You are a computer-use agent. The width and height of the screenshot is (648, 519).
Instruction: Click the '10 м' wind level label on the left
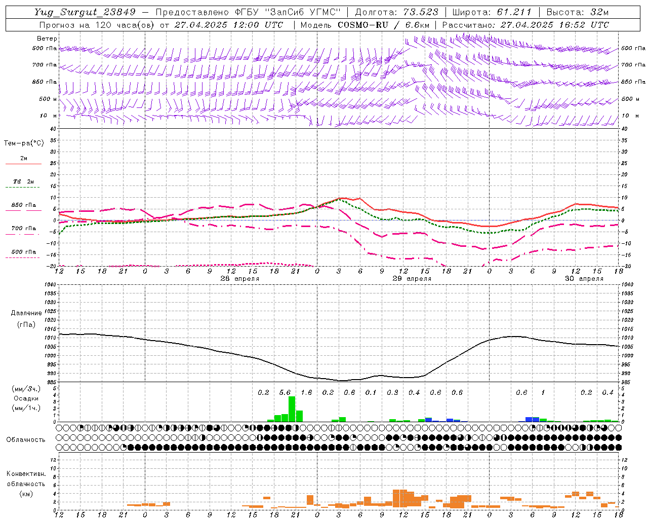[49, 116]
